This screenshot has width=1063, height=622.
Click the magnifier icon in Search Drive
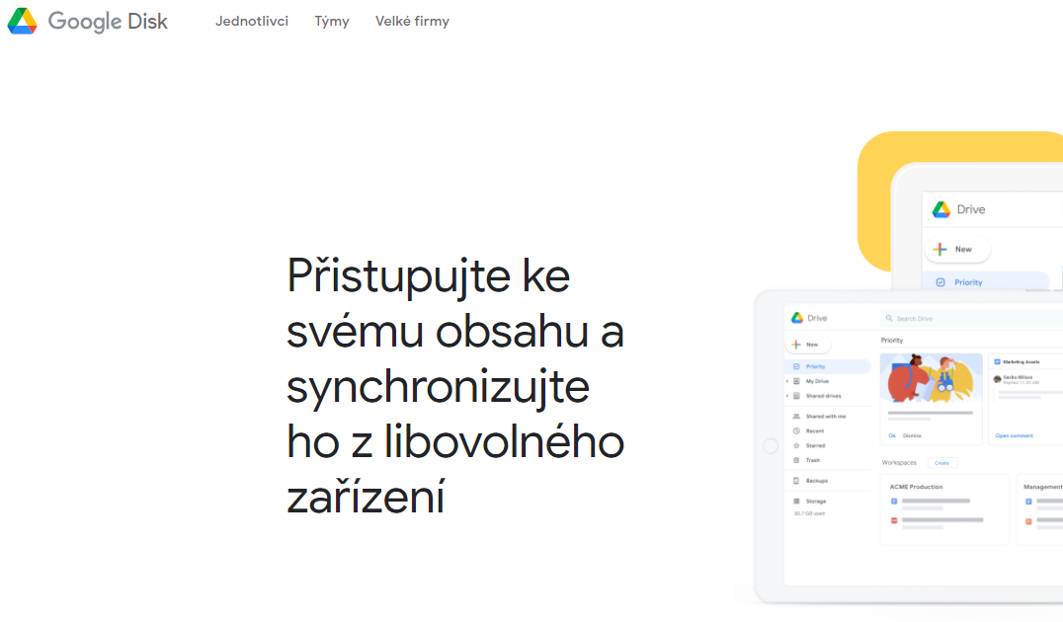(x=889, y=318)
